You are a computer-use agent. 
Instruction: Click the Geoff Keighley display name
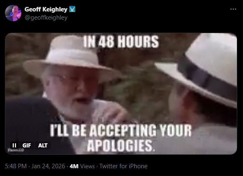(46, 9)
